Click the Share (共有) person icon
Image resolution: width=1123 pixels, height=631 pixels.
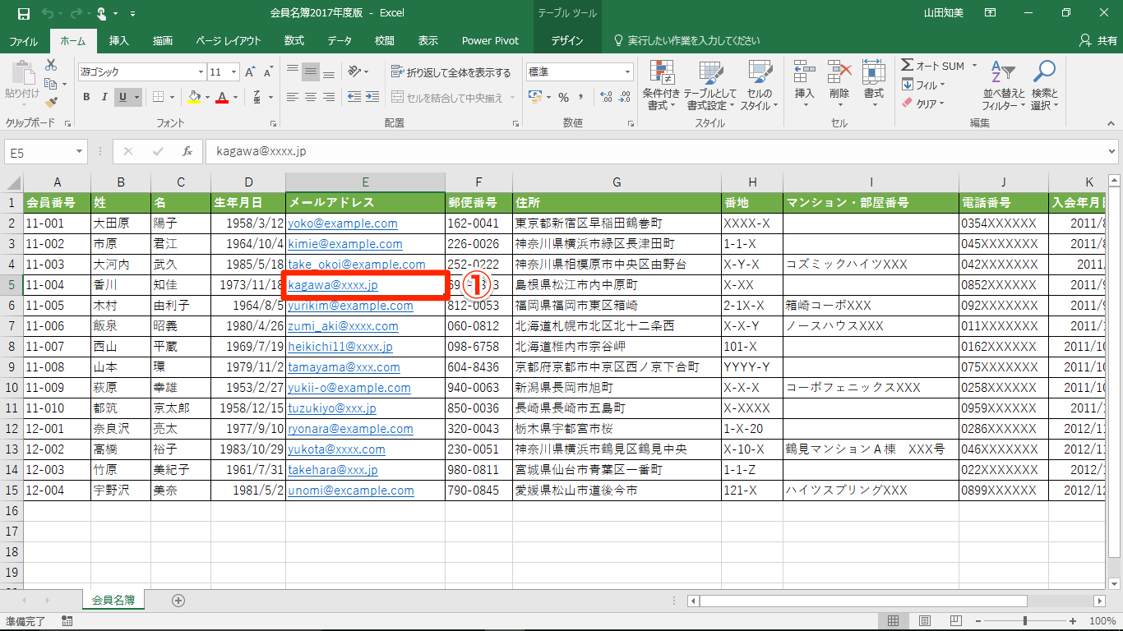tap(1085, 40)
